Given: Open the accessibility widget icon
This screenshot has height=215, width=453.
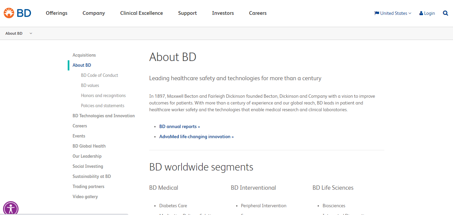Looking at the screenshot, I should pos(11,208).
